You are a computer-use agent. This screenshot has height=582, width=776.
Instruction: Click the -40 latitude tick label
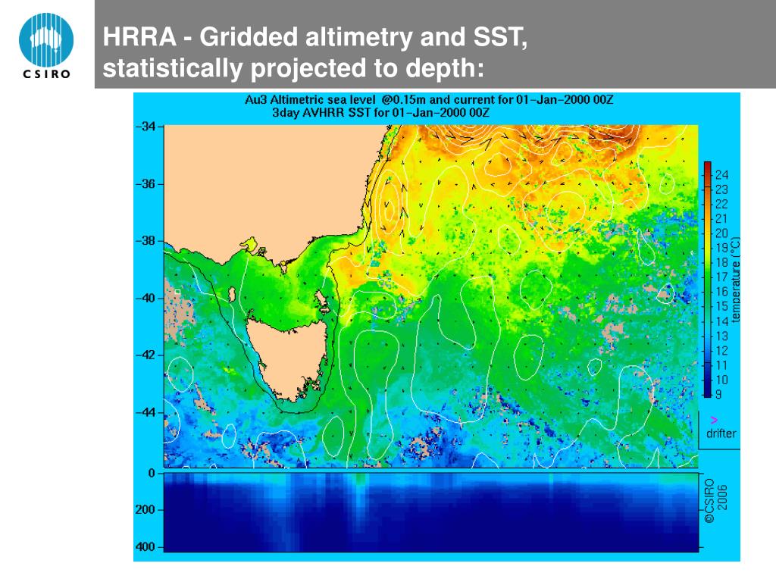[x=145, y=299]
